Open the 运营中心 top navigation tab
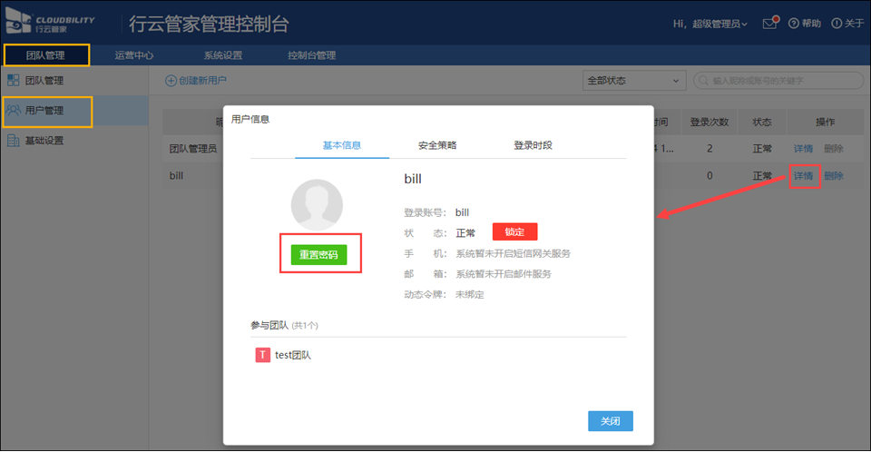The height and width of the screenshot is (452, 871). 134,55
